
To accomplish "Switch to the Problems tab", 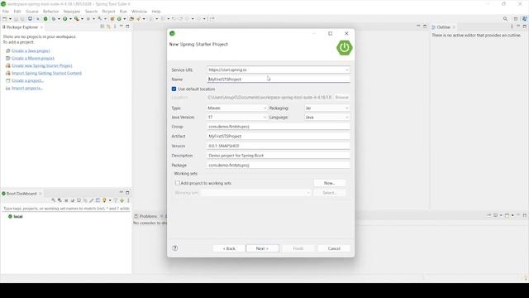I will tap(148, 216).
